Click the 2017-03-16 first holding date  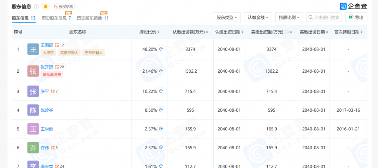coord(348,110)
